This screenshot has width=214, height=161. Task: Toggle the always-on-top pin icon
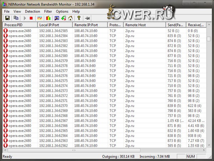(88, 18)
